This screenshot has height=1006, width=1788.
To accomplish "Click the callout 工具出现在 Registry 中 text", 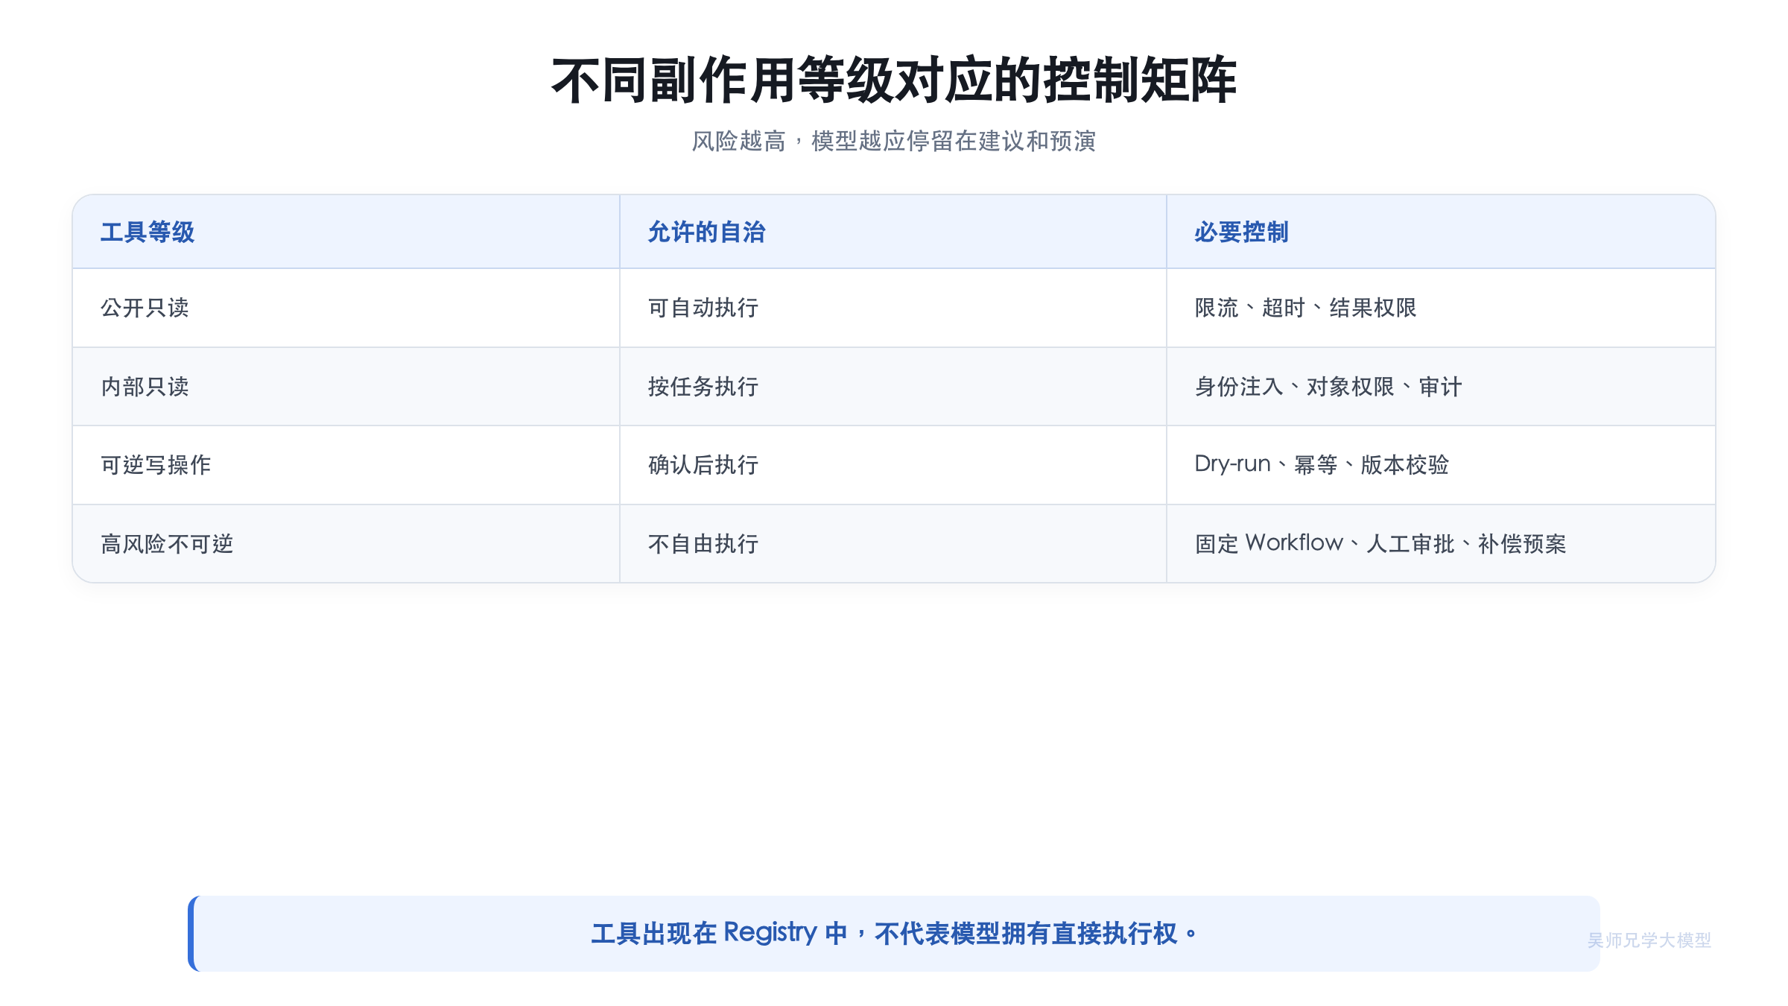I will tap(719, 933).
